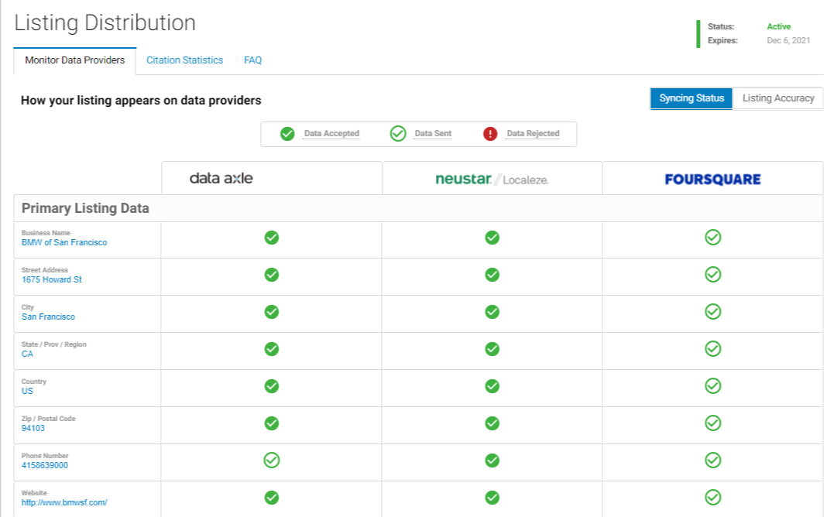This screenshot has height=517, width=834.
Task: Click Neustar status icon for Zip/Postal Code
Action: (x=492, y=423)
